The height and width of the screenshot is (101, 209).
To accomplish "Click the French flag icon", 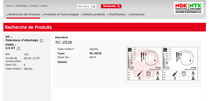I will click(93, 6).
